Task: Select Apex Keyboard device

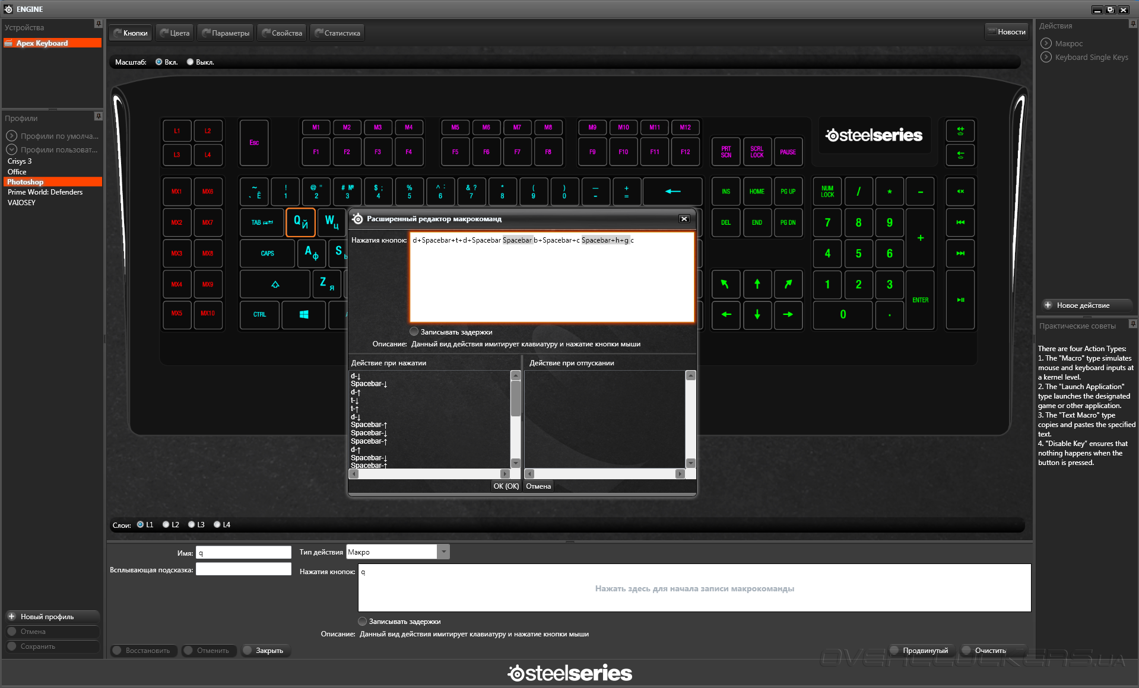Action: point(52,43)
